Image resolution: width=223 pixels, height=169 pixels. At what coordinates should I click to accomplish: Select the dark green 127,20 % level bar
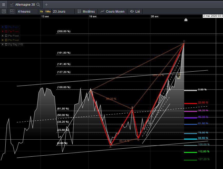coord(190,160)
